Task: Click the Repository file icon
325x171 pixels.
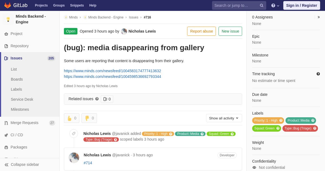Action: (x=6, y=46)
